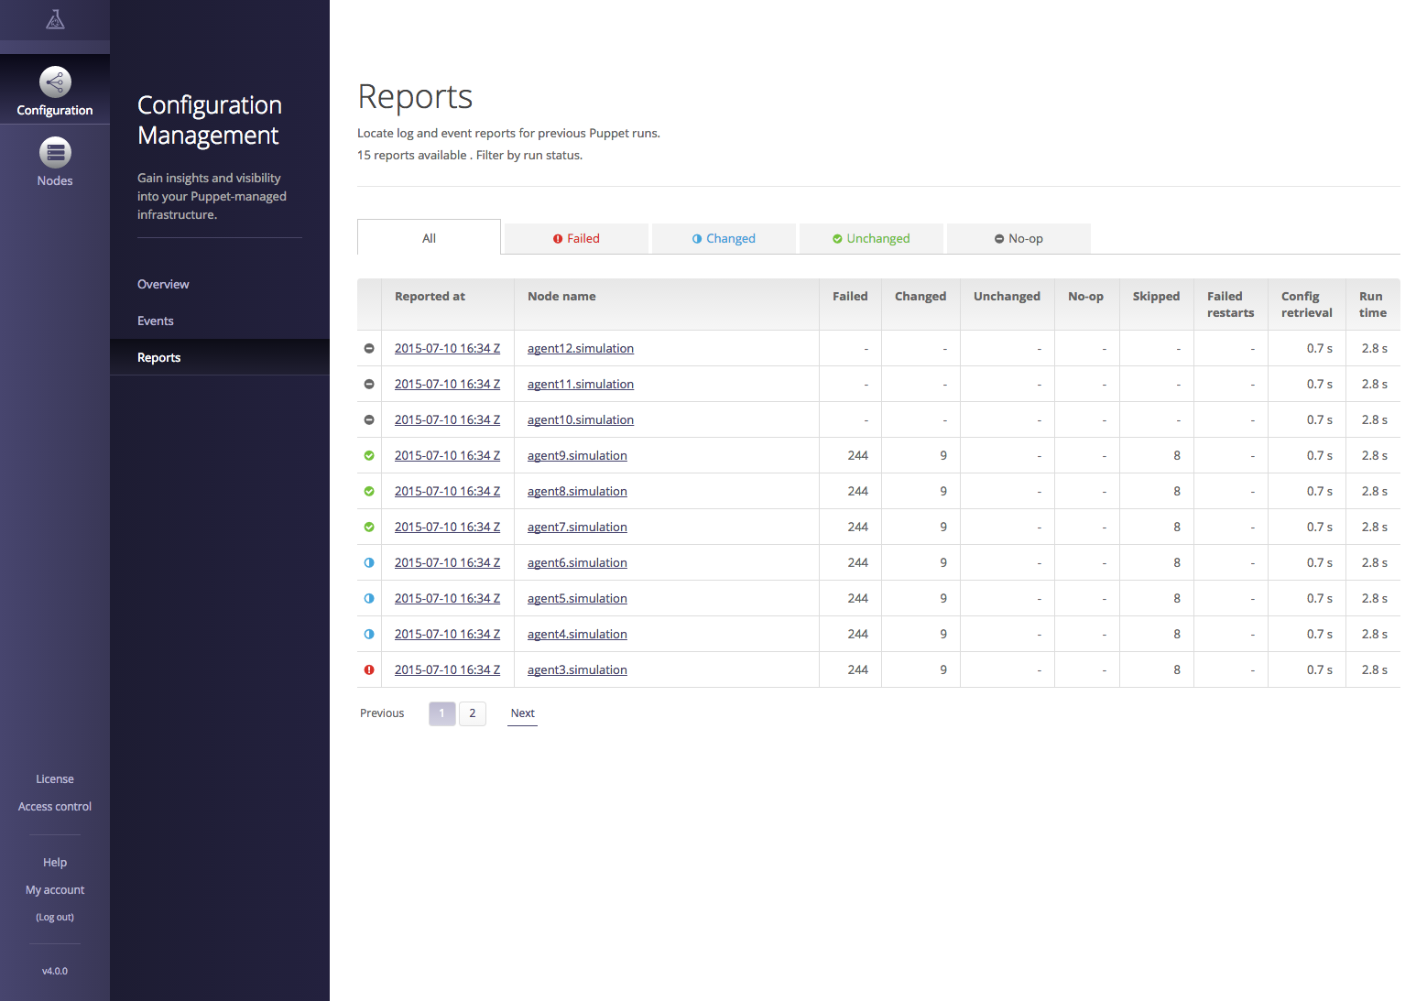
Task: Open the agent9.simulation node report
Action: click(577, 455)
